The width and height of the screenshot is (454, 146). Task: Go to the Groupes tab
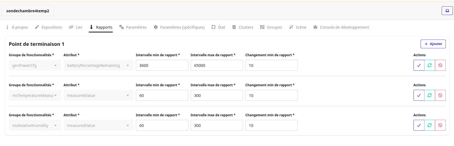271,27
